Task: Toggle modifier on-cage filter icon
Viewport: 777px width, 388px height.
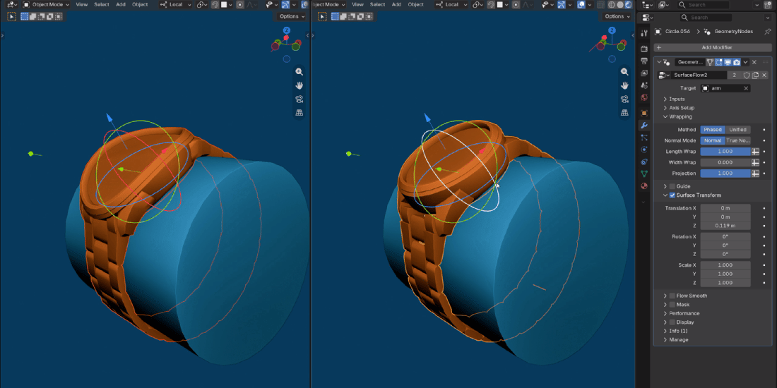Action: [710, 62]
